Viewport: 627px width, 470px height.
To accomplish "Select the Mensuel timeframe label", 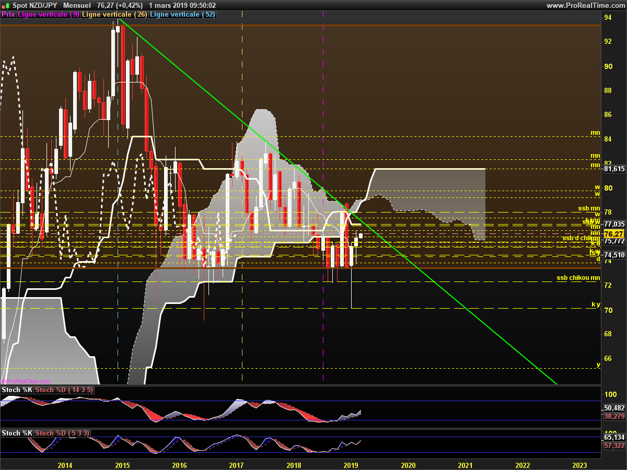I will (77, 6).
